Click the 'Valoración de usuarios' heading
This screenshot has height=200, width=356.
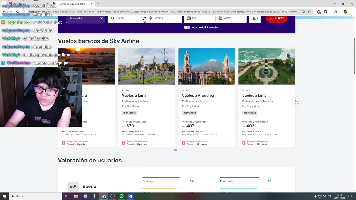click(x=90, y=161)
